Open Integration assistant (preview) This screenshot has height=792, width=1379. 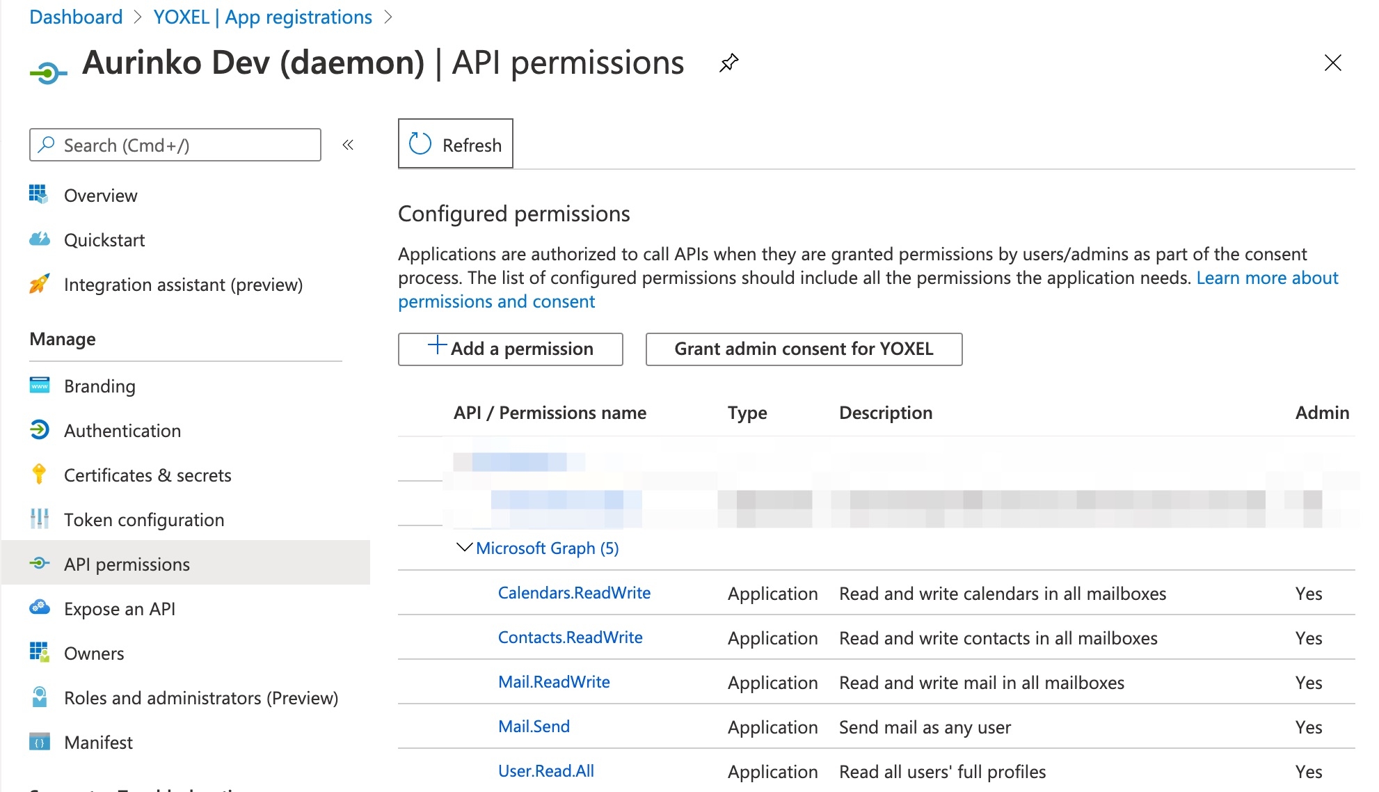coord(183,285)
